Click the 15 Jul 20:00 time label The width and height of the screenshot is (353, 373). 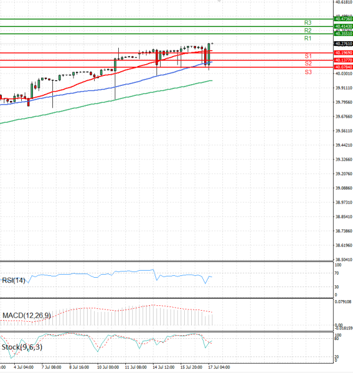(x=191, y=367)
